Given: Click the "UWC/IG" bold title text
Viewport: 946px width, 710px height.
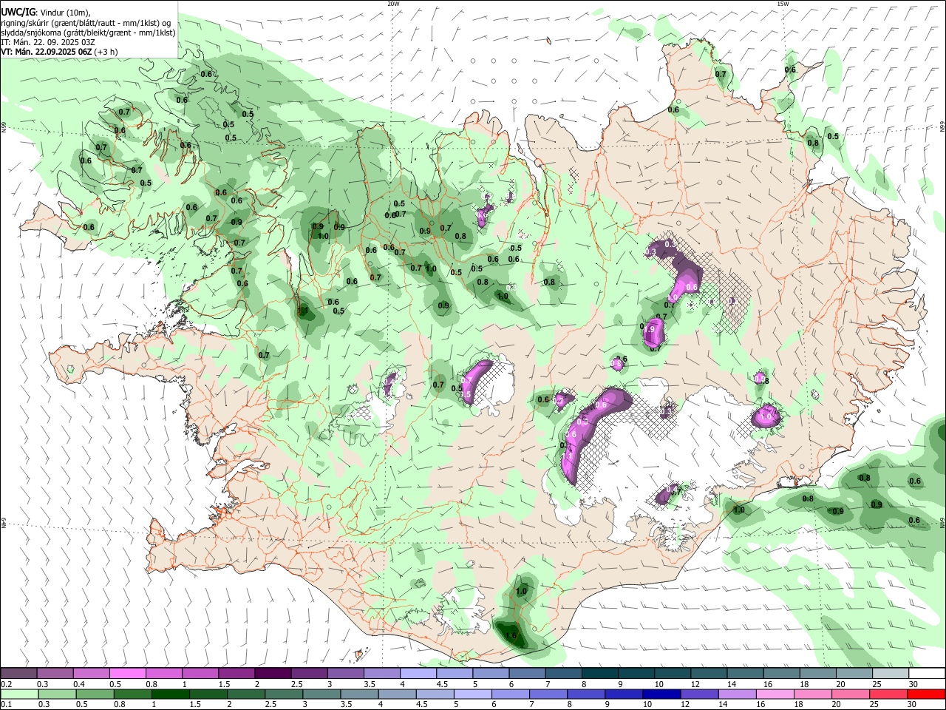Looking at the screenshot, I should pos(18,13).
